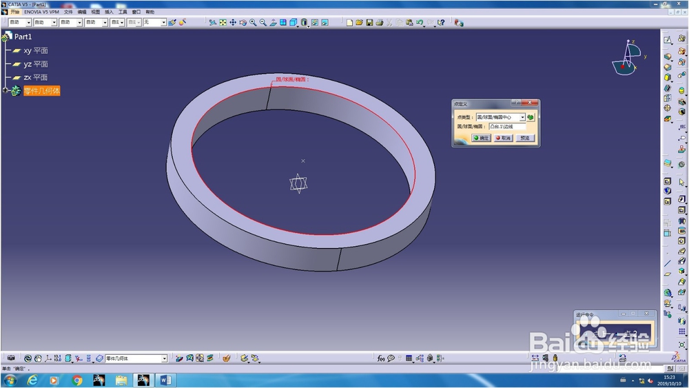The image size is (689, 388).
Task: Click the 预览 button in the dialog
Action: pos(525,138)
